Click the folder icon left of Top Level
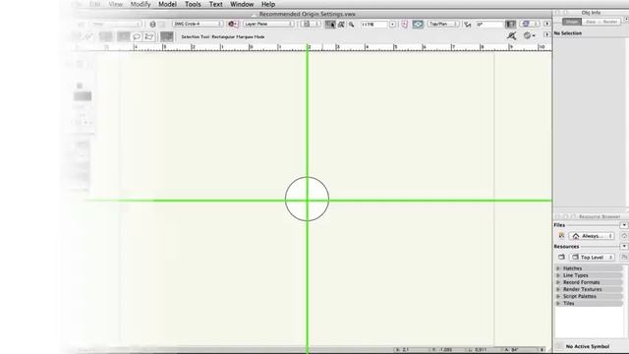Screen dimensions: 629x354 [x=561, y=257]
